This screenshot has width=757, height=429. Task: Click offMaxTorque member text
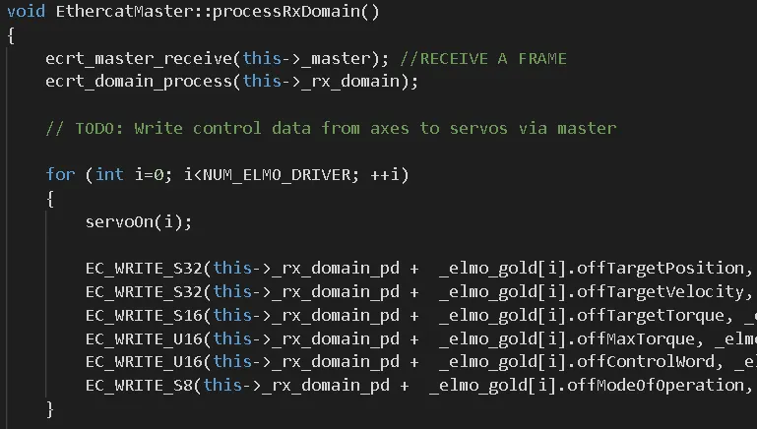636,338
